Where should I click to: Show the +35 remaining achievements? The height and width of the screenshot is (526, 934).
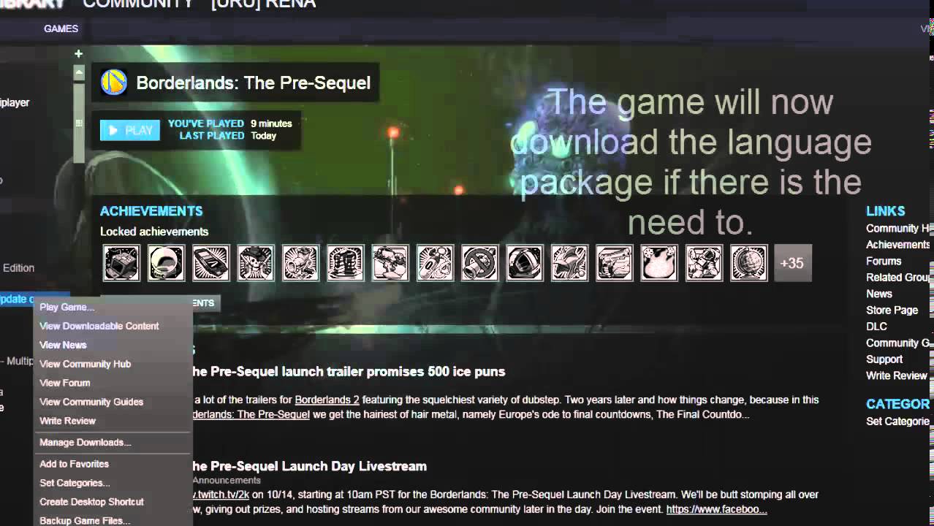(x=792, y=263)
